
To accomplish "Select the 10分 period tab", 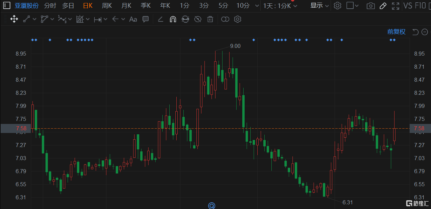I will coord(243,6).
